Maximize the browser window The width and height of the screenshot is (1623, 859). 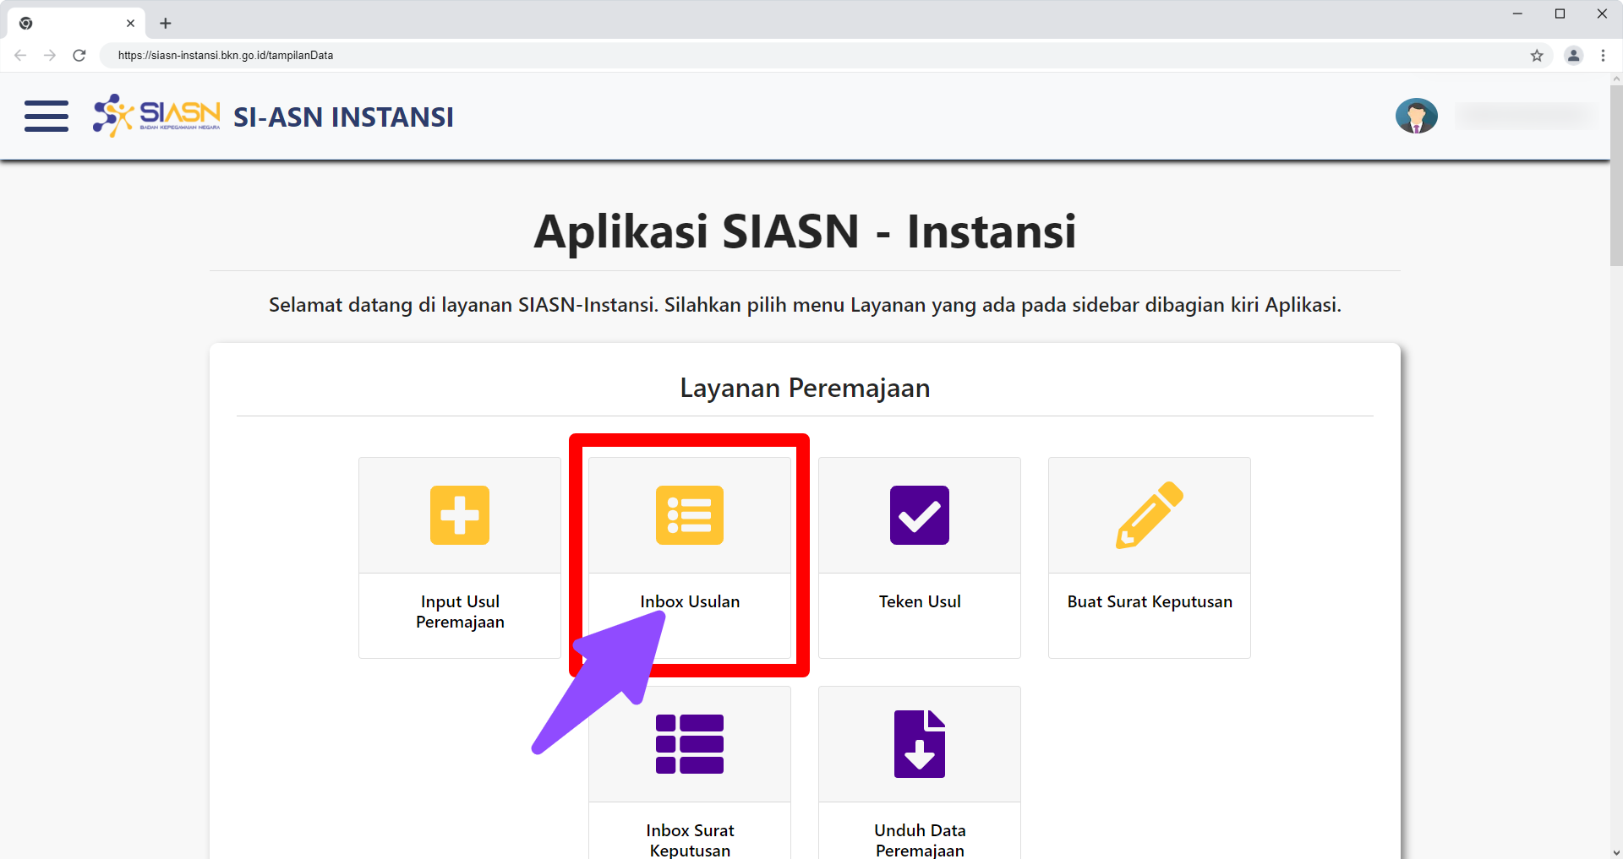(1560, 14)
